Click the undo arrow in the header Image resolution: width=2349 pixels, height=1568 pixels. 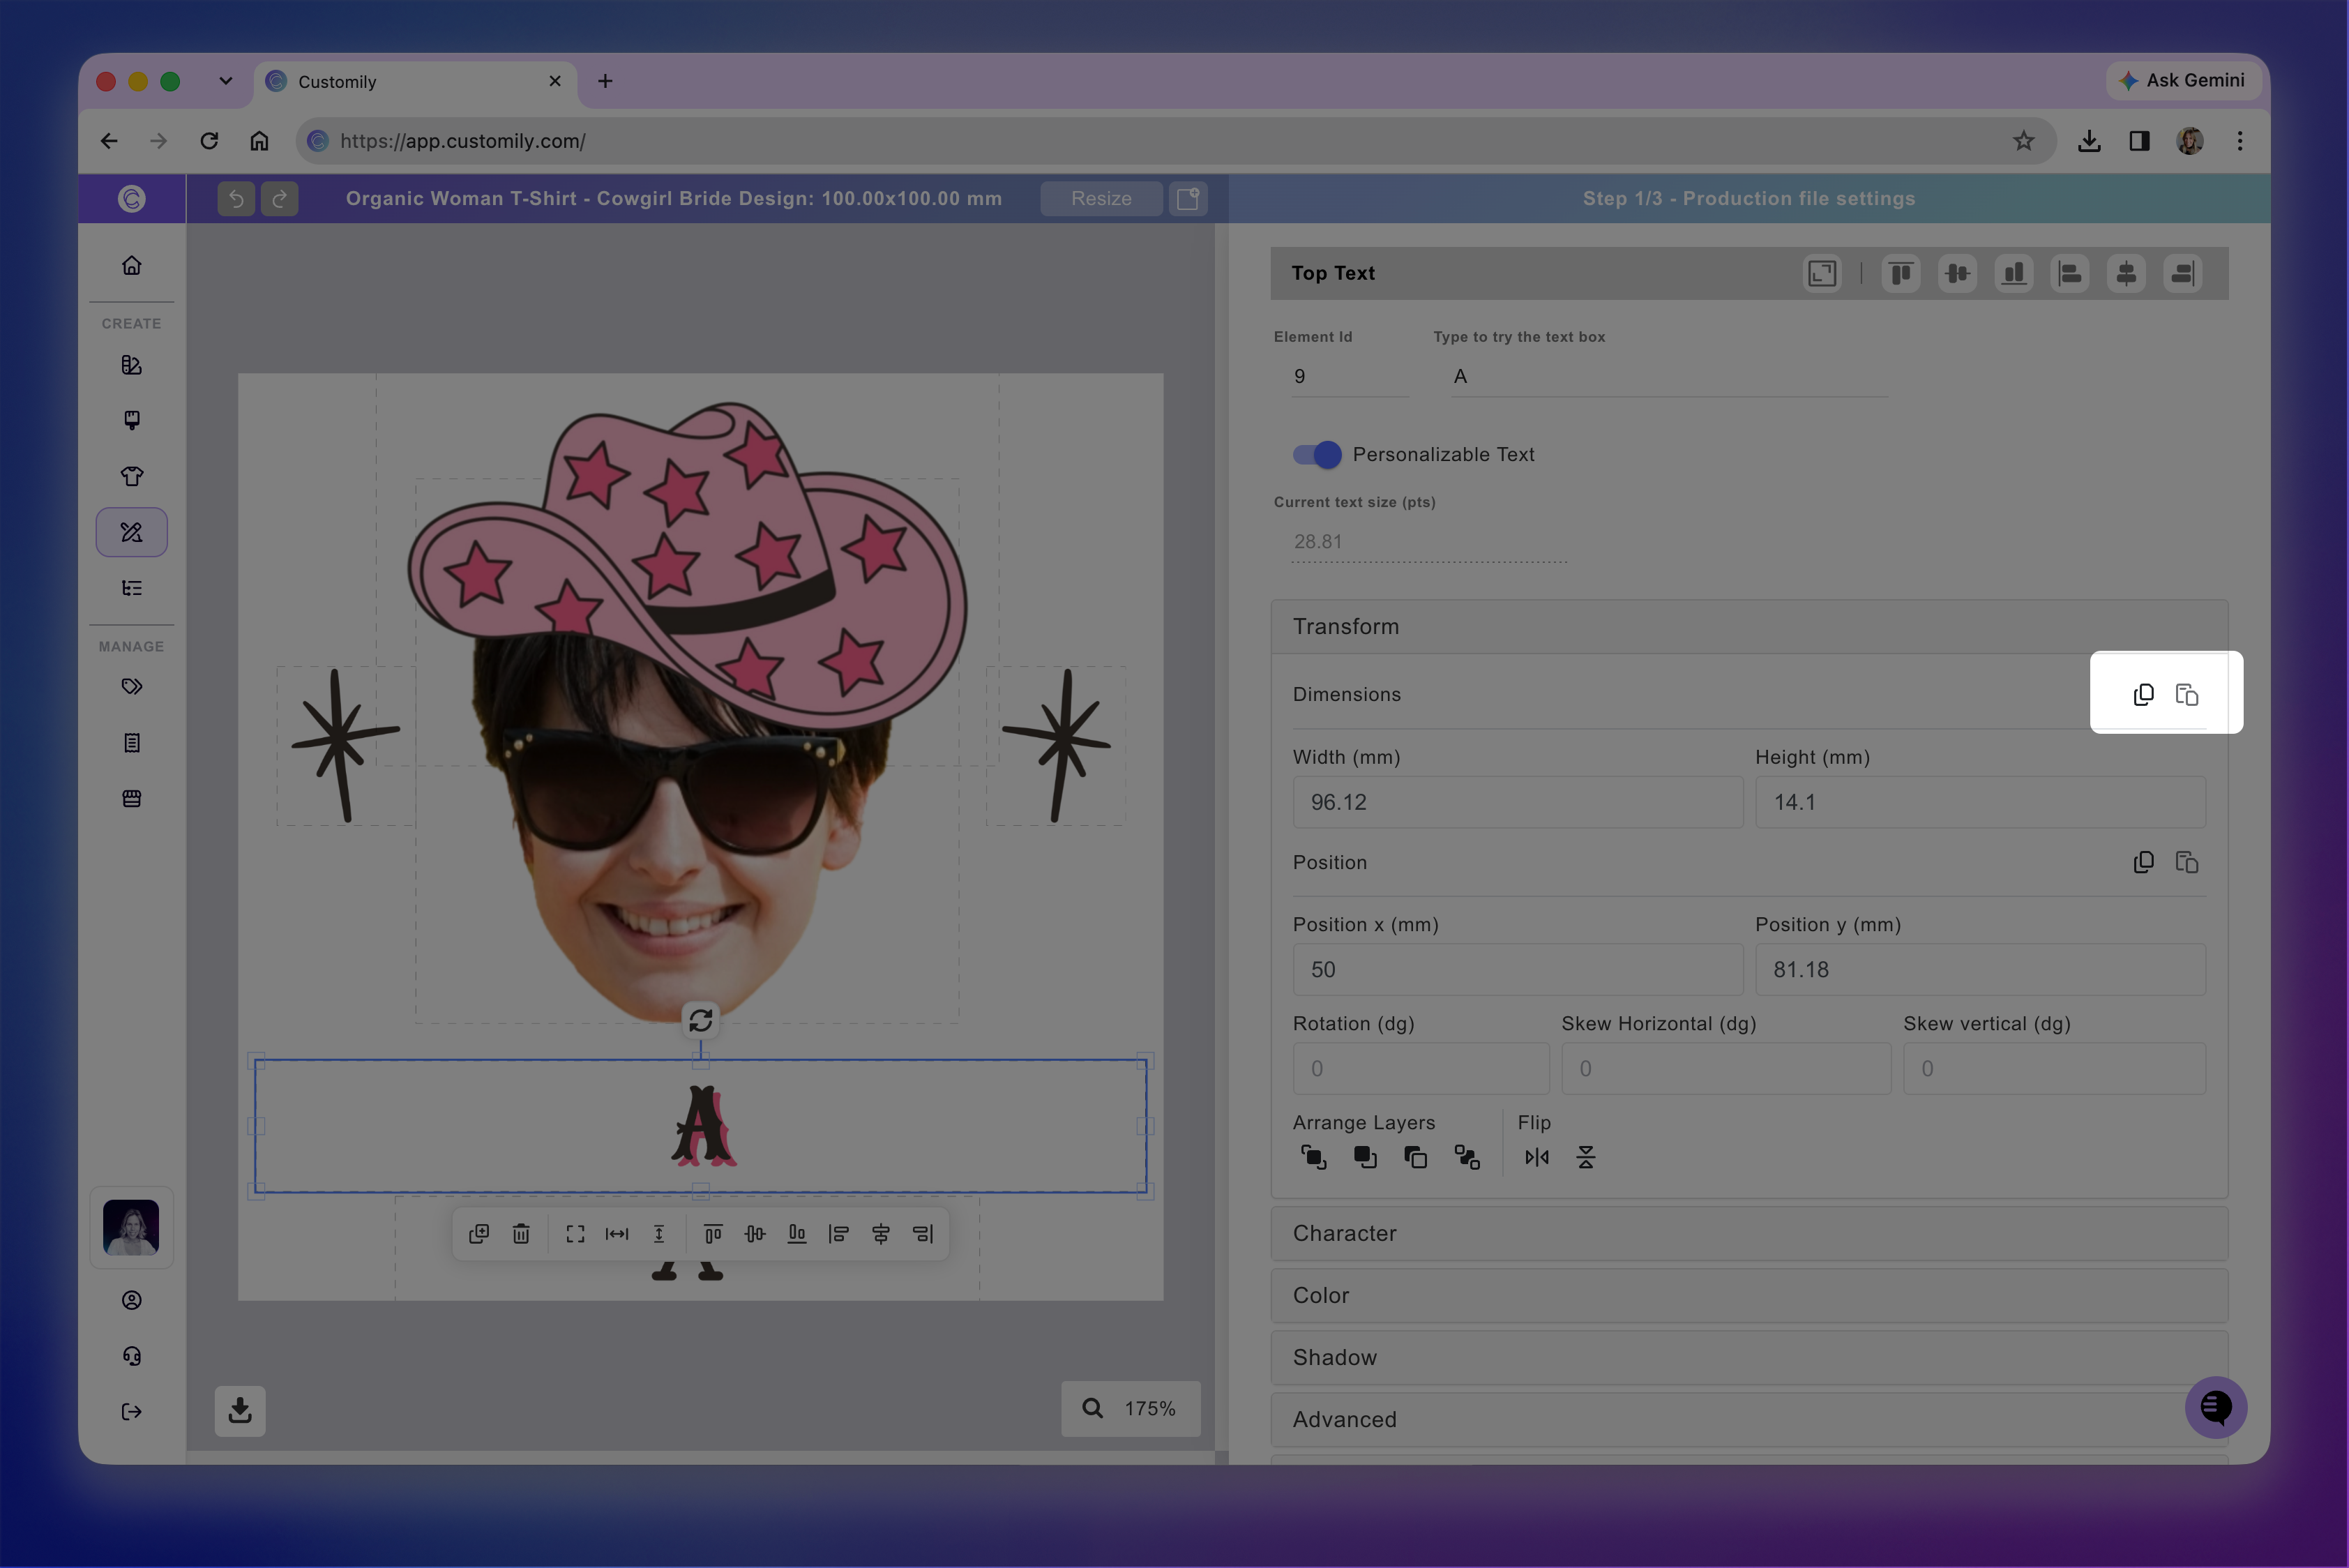pos(236,199)
